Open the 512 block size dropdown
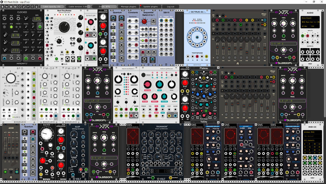The image size is (326, 184). [315, 26]
